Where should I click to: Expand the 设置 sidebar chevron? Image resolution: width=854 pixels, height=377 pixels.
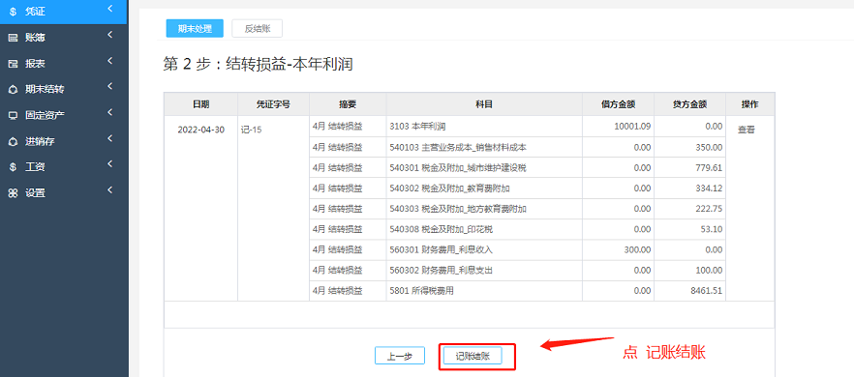(x=110, y=190)
